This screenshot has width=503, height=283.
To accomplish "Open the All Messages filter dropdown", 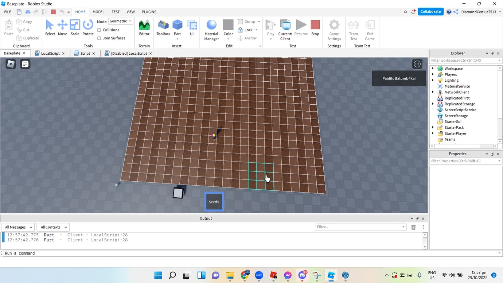I will point(18,227).
